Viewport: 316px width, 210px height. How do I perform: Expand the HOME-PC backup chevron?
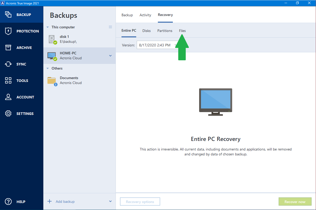(110, 56)
